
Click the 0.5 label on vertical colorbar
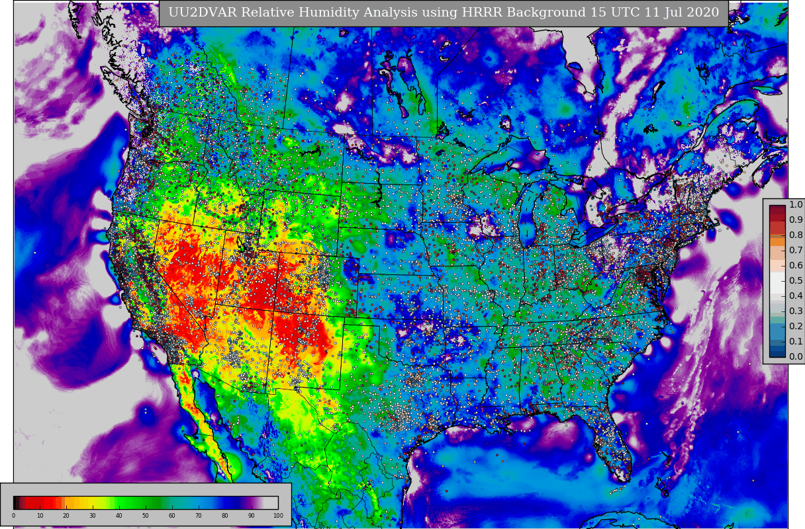[x=796, y=280]
